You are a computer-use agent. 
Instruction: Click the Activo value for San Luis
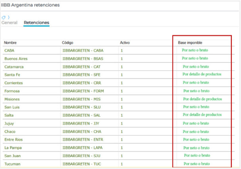[122, 107]
